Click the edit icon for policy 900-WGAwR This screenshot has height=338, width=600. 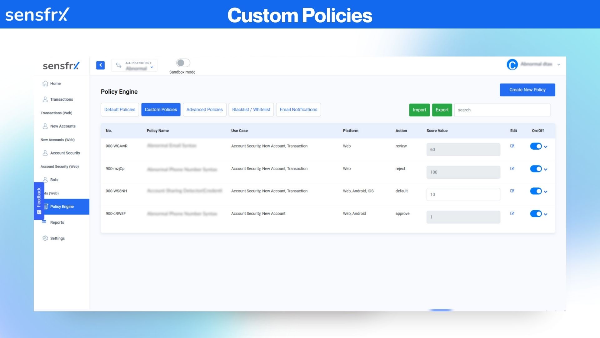click(512, 146)
